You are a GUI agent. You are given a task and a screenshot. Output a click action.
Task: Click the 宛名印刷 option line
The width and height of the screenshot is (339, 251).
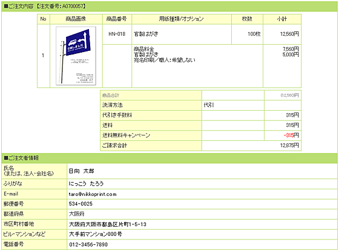coord(164,60)
